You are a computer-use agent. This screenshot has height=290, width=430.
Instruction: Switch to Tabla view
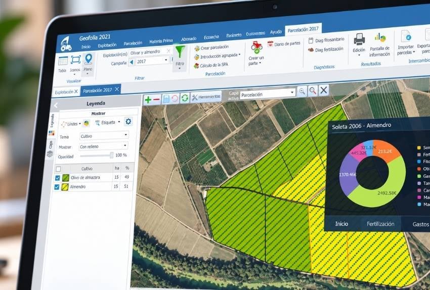tap(63, 64)
